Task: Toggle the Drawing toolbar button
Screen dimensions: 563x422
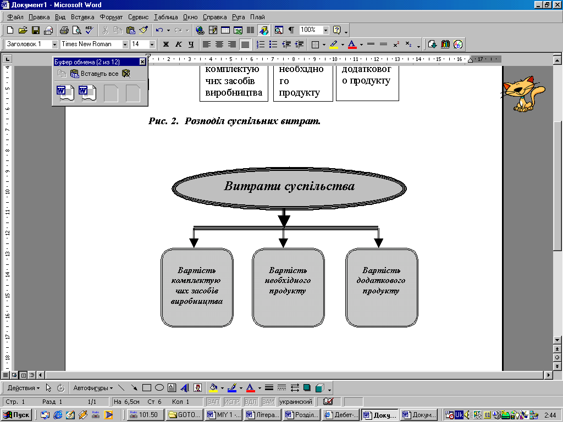Action: point(263,30)
